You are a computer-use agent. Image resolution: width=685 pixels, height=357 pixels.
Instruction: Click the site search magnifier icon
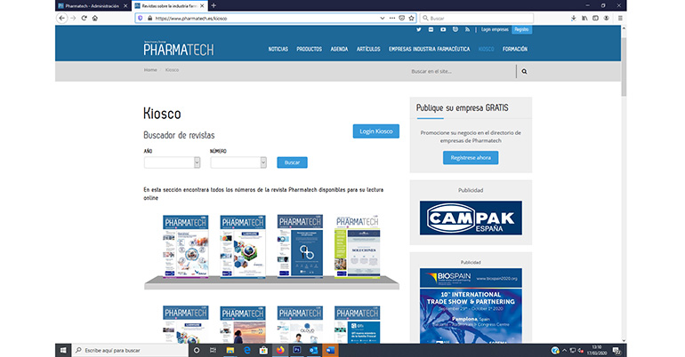(x=524, y=71)
